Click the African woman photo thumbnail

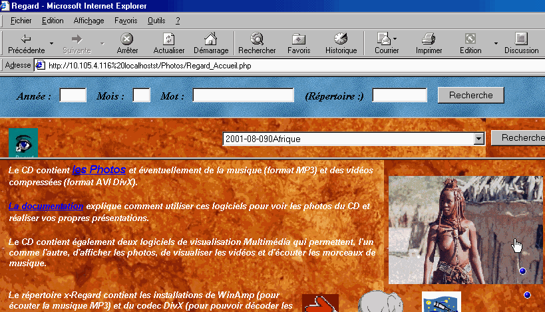(x=465, y=230)
